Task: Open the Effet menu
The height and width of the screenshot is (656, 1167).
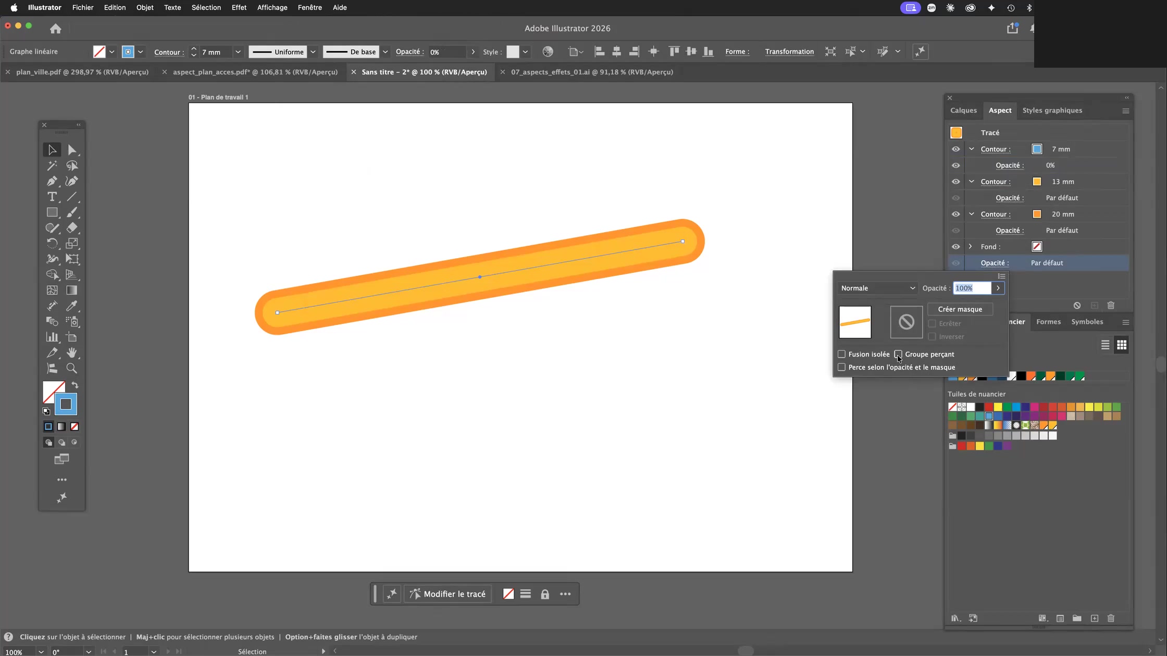Action: (239, 7)
